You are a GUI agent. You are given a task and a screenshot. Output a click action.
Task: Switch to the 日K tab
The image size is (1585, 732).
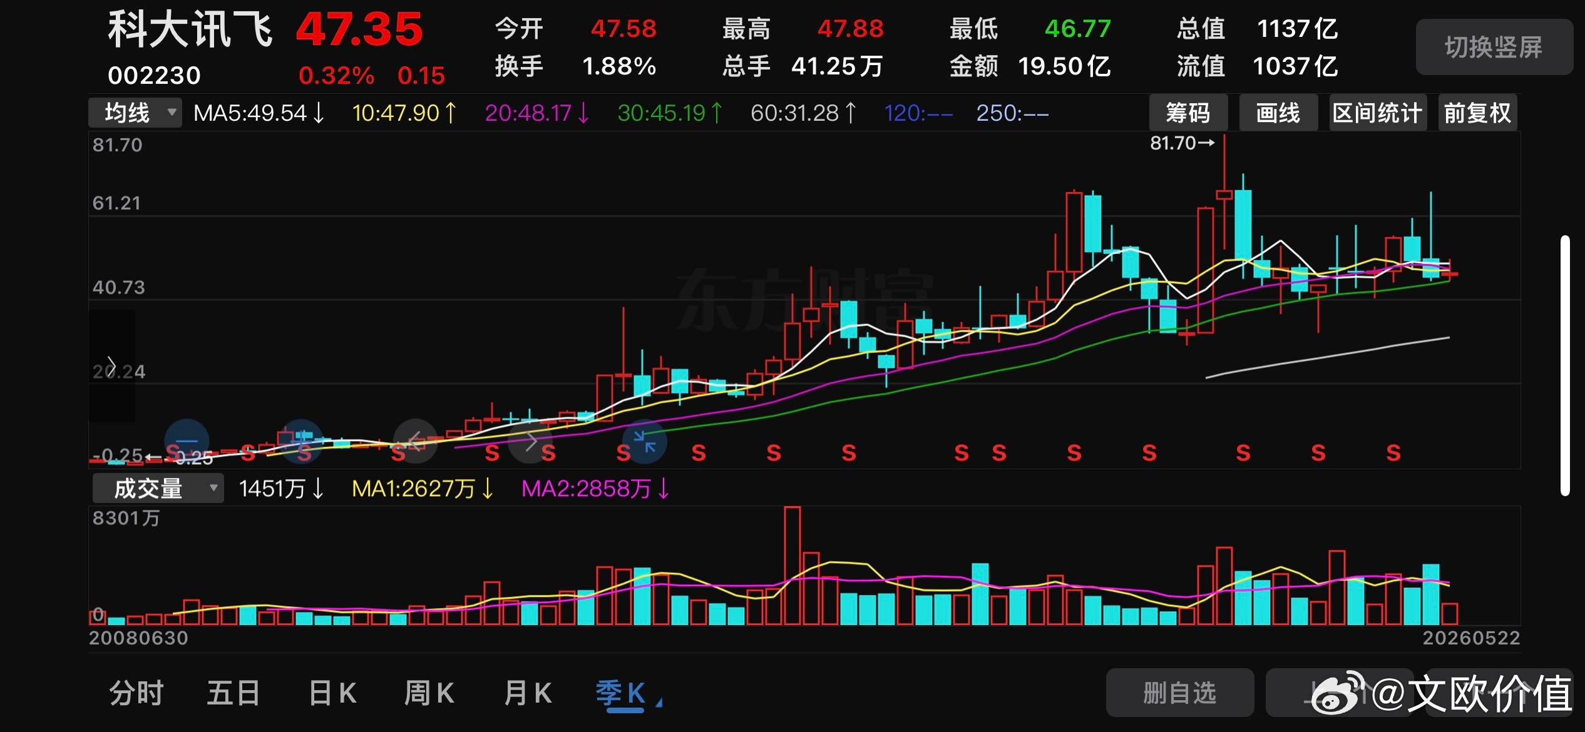333,693
